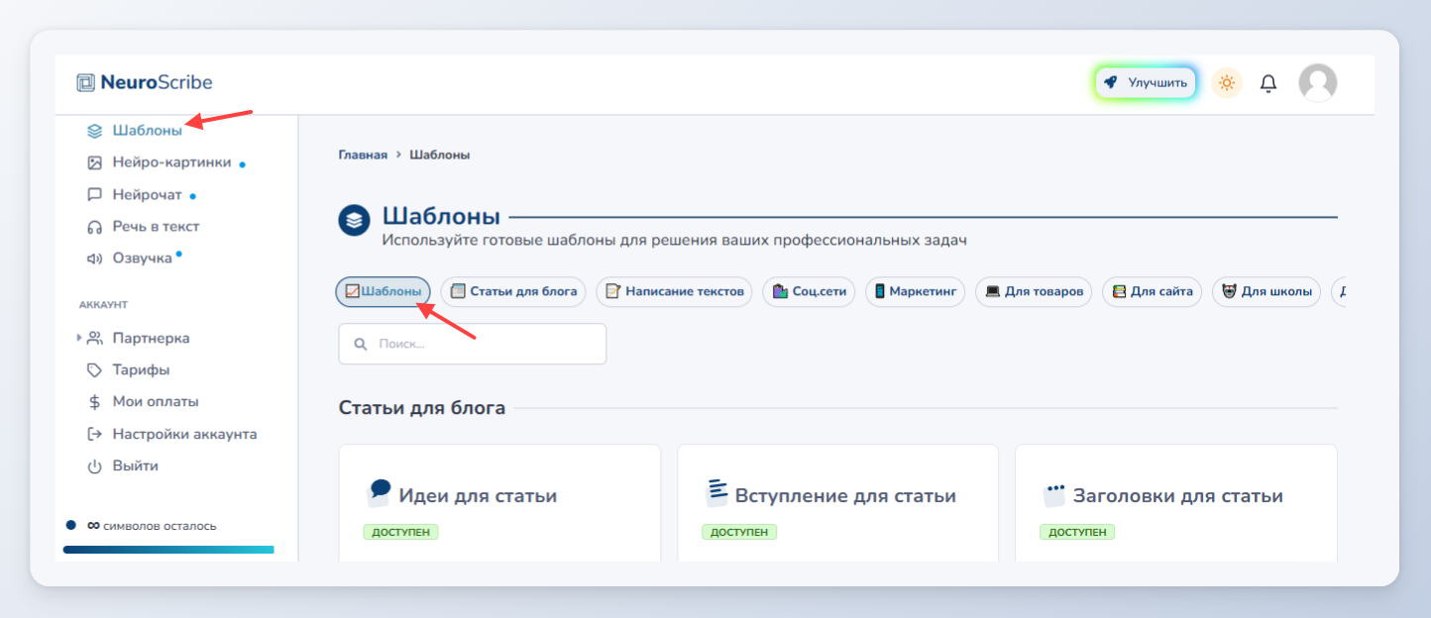Click the Шаблоны breadcrumb item
The image size is (1431, 618).
439,154
